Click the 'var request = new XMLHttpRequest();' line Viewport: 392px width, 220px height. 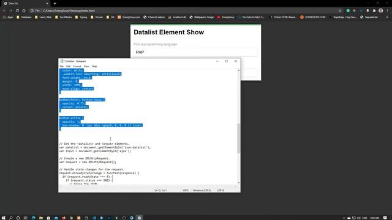[88, 162]
